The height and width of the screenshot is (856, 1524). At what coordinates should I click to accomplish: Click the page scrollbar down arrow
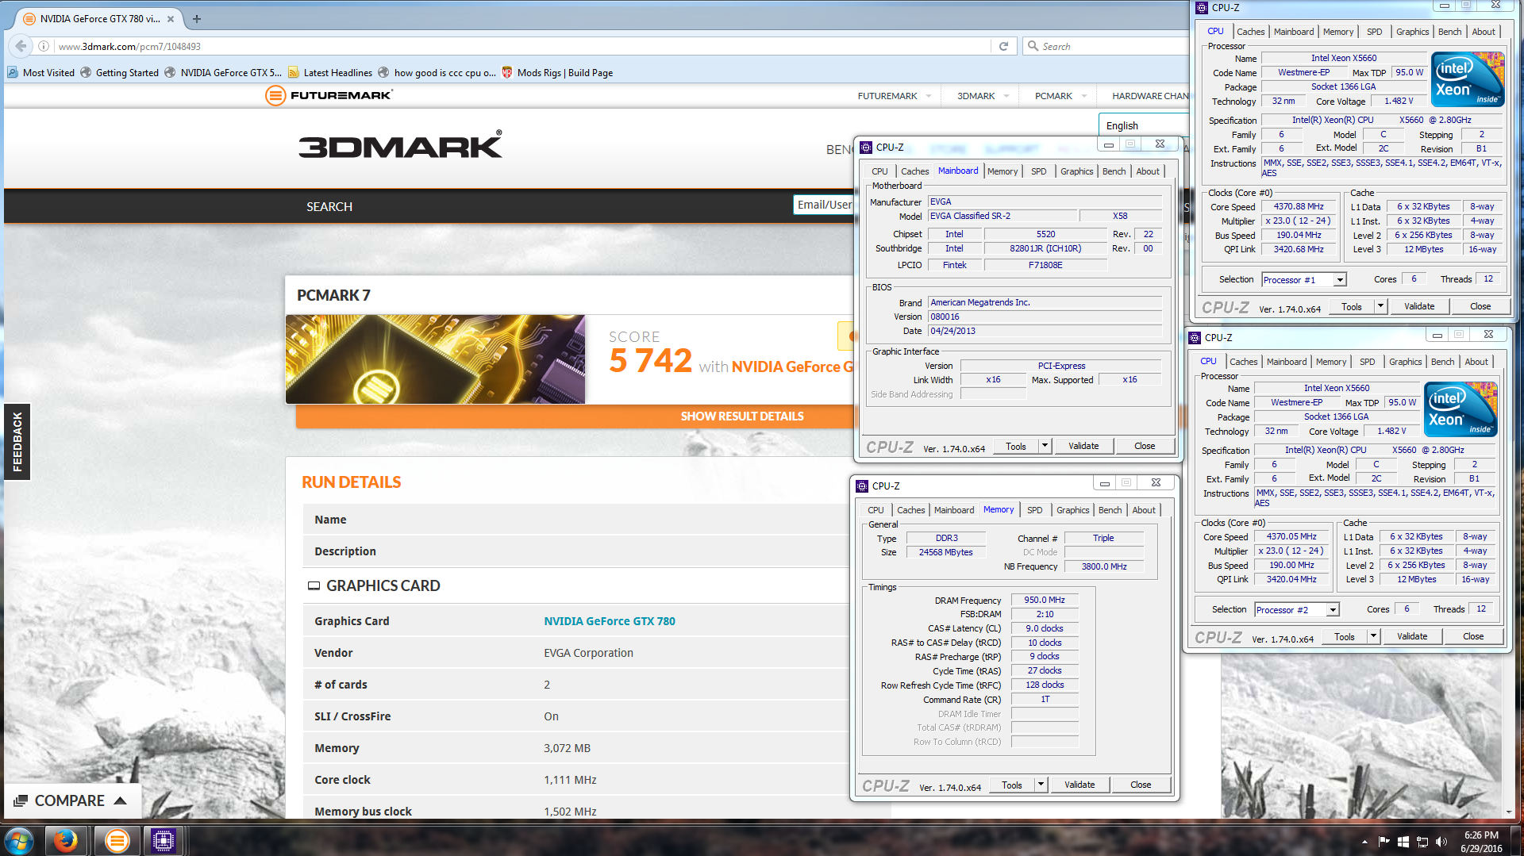pyautogui.click(x=1508, y=812)
